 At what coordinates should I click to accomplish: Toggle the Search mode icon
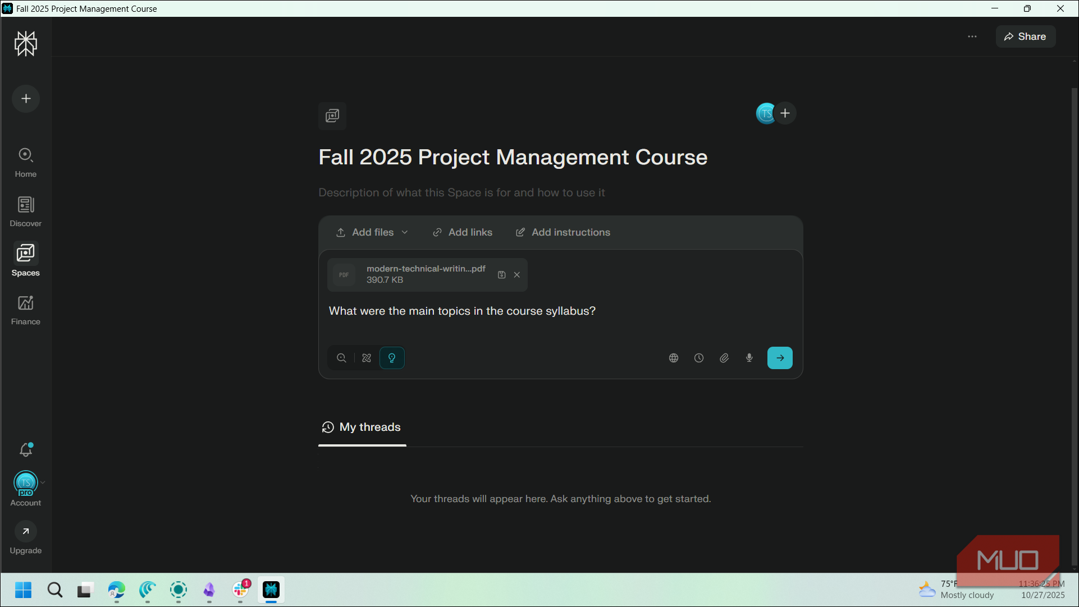pos(341,358)
